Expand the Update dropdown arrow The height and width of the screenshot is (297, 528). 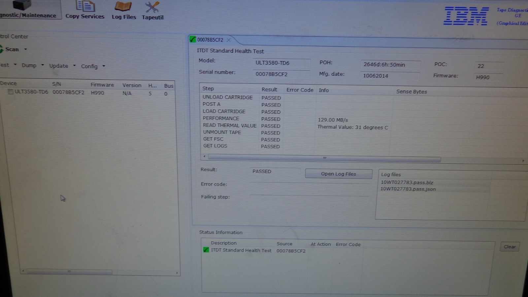point(74,66)
